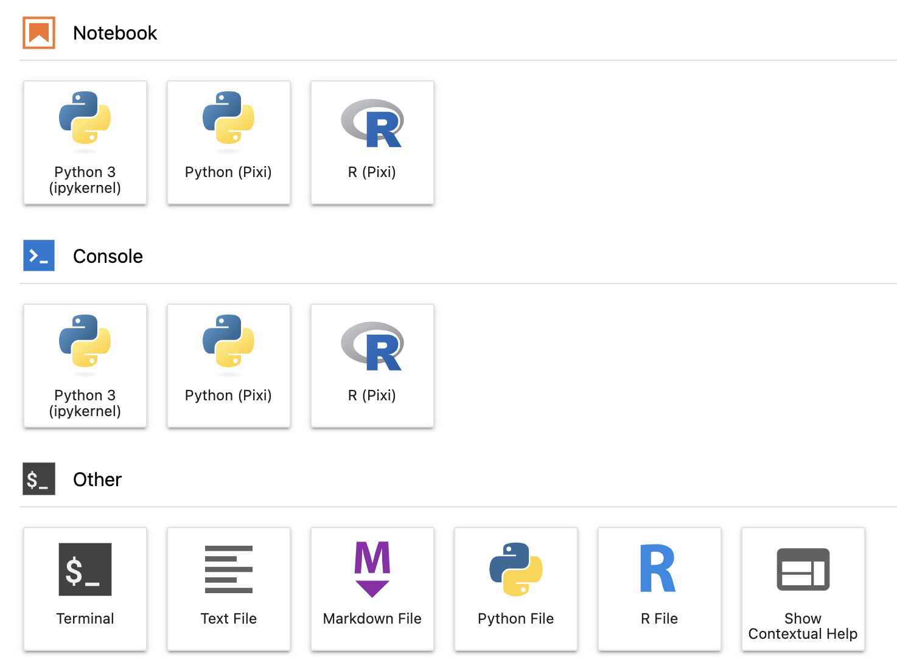Viewport: 897px width, 668px height.
Task: Click the orange Notebook section icon
Action: pos(39,33)
